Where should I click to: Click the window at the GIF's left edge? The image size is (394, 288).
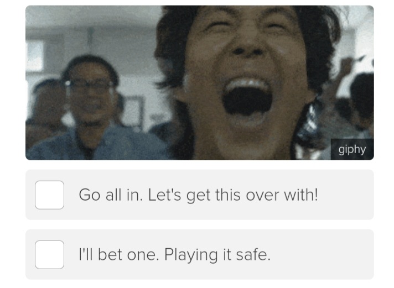tap(34, 56)
